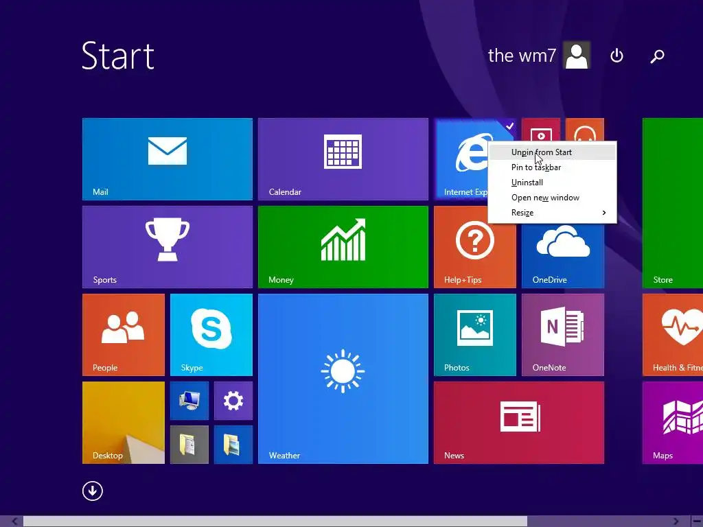
Task: Show all apps with down arrow
Action: click(x=93, y=491)
